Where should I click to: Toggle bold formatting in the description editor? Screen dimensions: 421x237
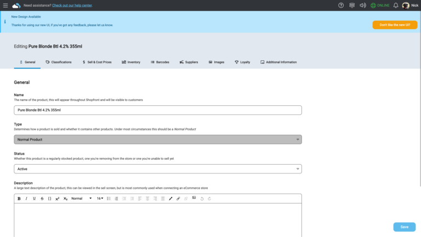(19, 199)
